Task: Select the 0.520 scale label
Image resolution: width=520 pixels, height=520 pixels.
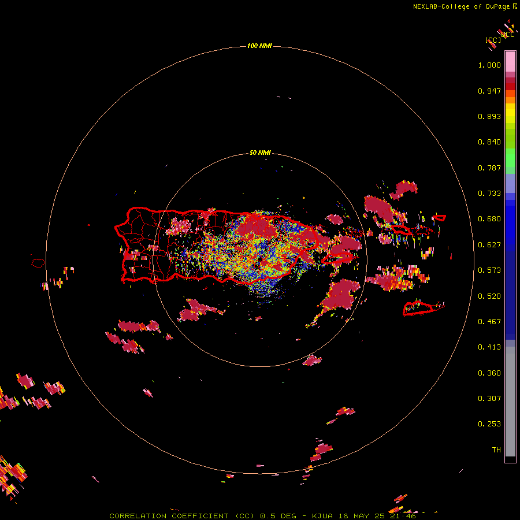Action: [489, 296]
